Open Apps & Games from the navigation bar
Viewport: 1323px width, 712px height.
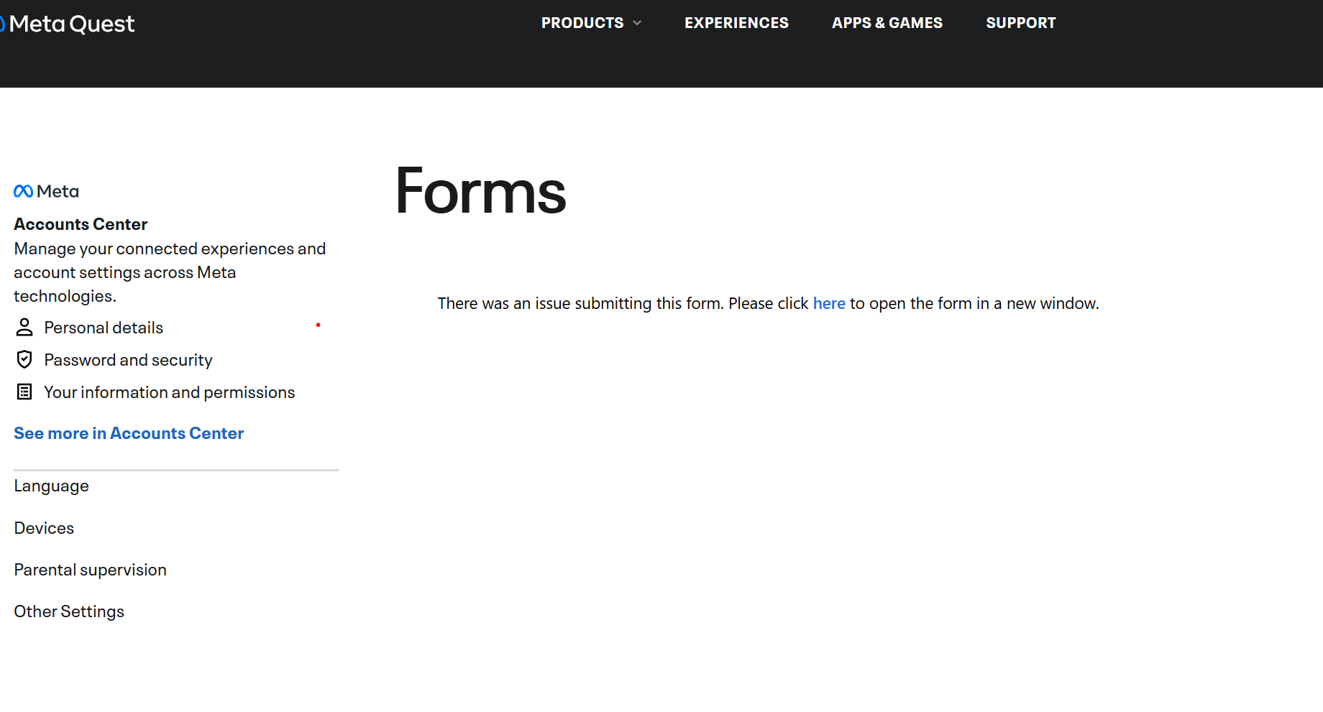887,23
